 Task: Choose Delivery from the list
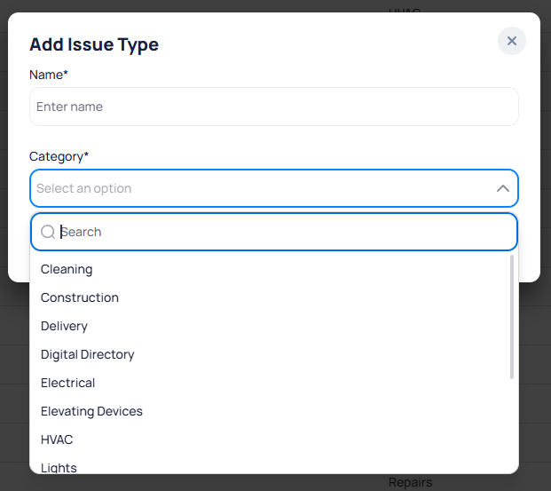tap(64, 326)
